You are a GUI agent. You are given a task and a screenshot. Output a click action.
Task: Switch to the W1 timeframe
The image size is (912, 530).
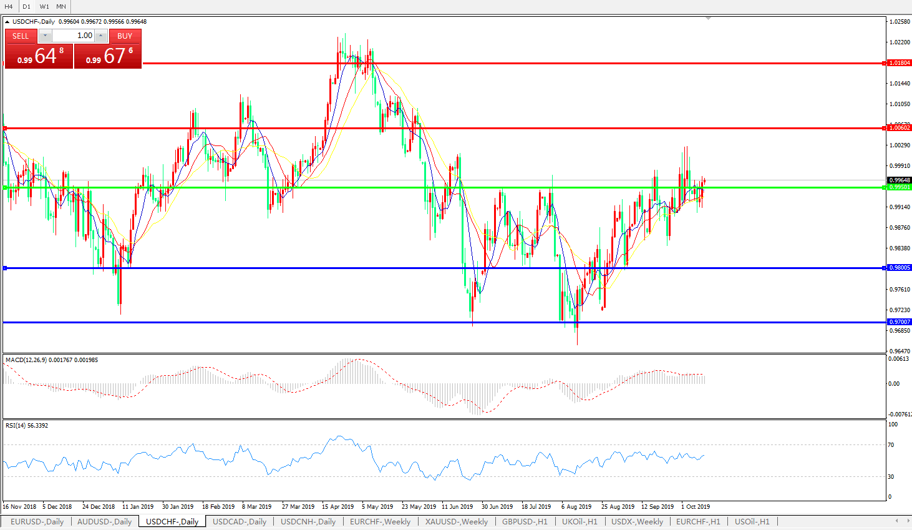coord(44,6)
